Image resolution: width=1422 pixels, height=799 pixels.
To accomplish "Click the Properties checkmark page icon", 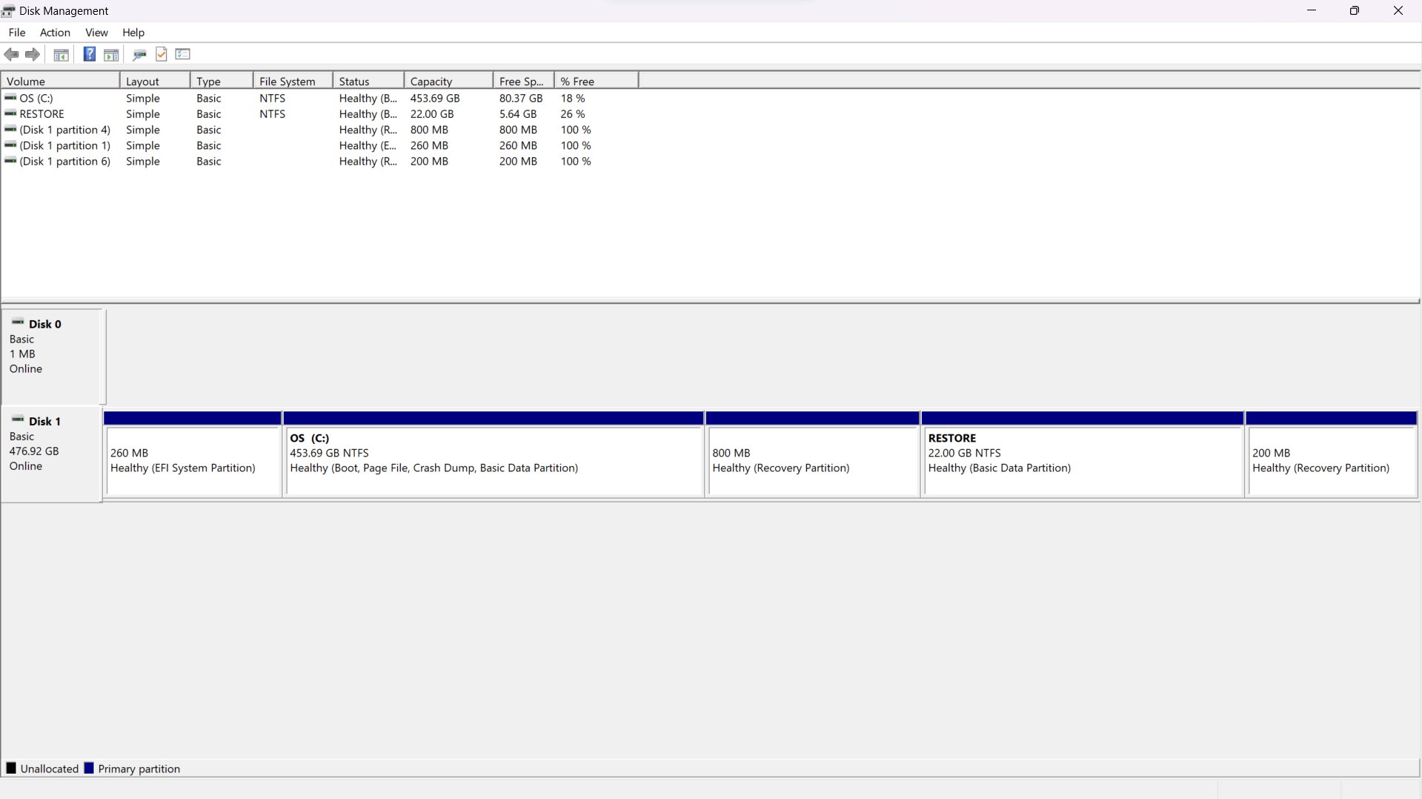I will (x=162, y=54).
